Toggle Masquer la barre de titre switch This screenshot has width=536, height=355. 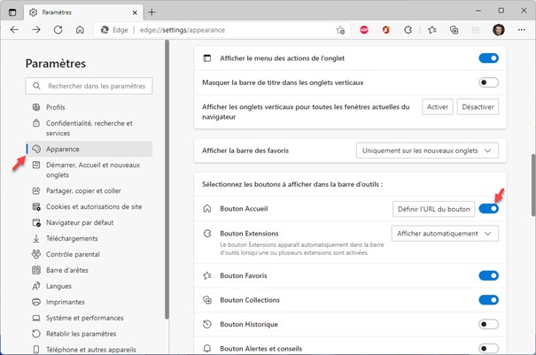pos(488,82)
